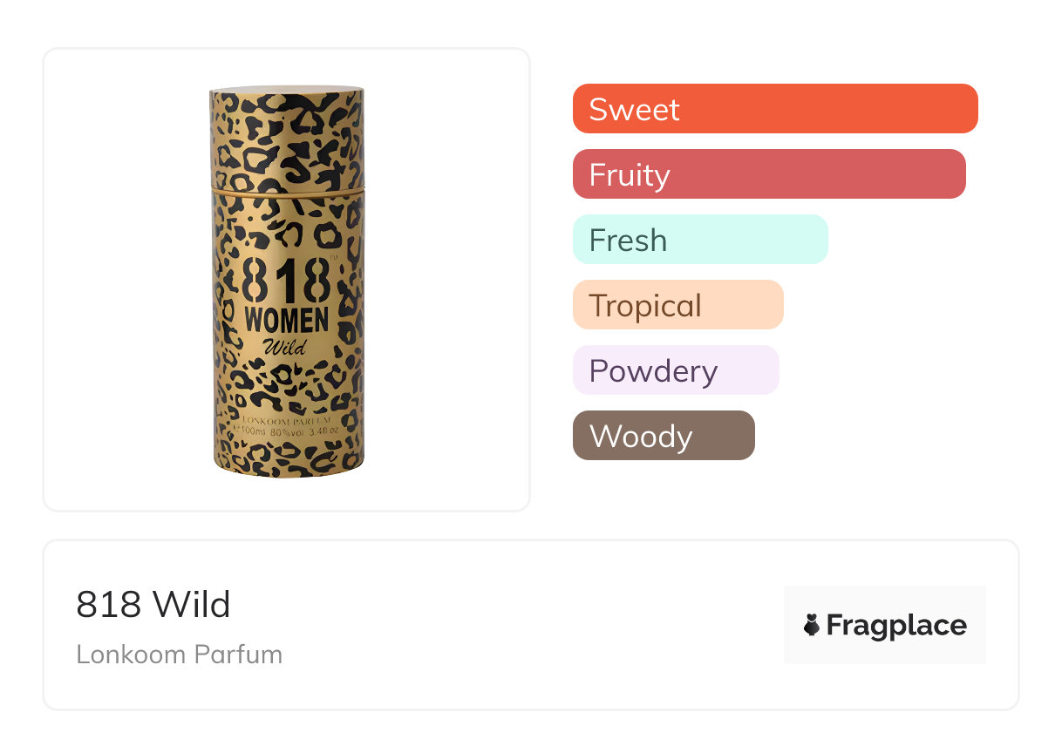Click the WOMEN text on the bottle
The height and width of the screenshot is (753, 1062).
pyautogui.click(x=287, y=320)
